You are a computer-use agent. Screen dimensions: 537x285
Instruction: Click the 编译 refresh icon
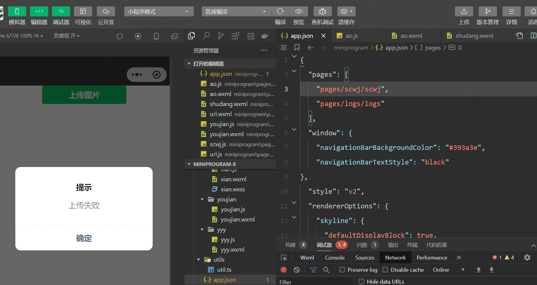[x=280, y=12]
